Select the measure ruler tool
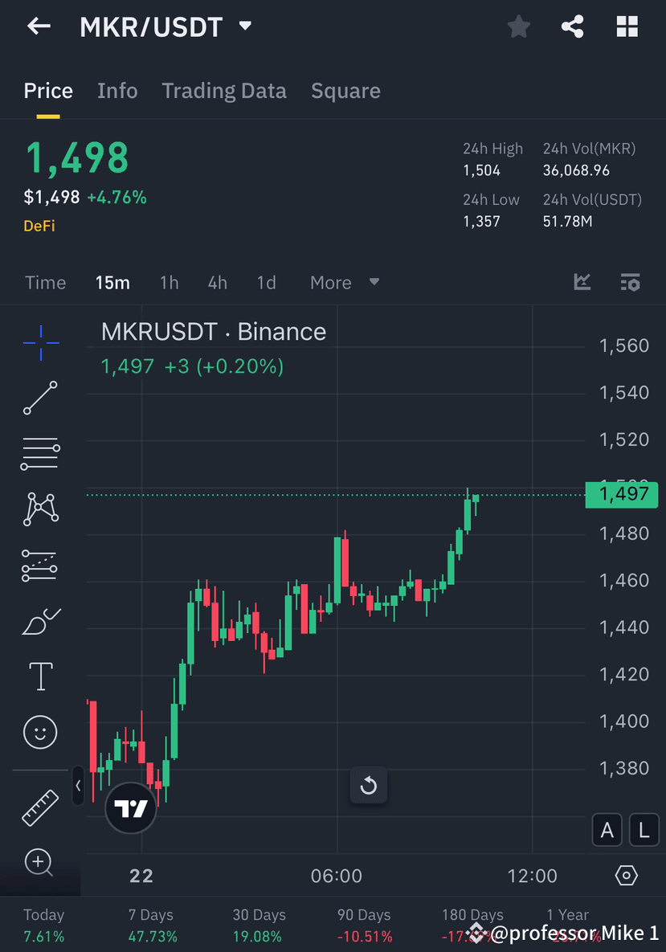 pos(40,807)
